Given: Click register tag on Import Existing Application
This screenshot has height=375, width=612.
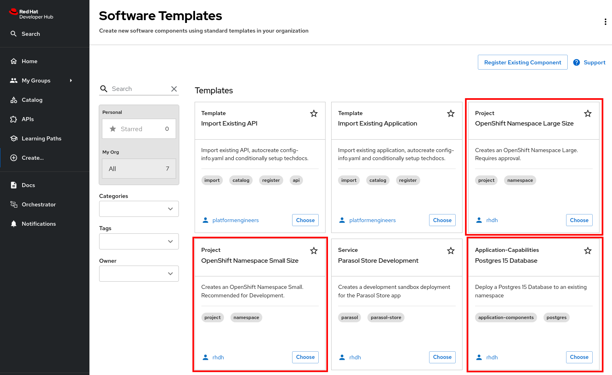Looking at the screenshot, I should pyautogui.click(x=408, y=180).
